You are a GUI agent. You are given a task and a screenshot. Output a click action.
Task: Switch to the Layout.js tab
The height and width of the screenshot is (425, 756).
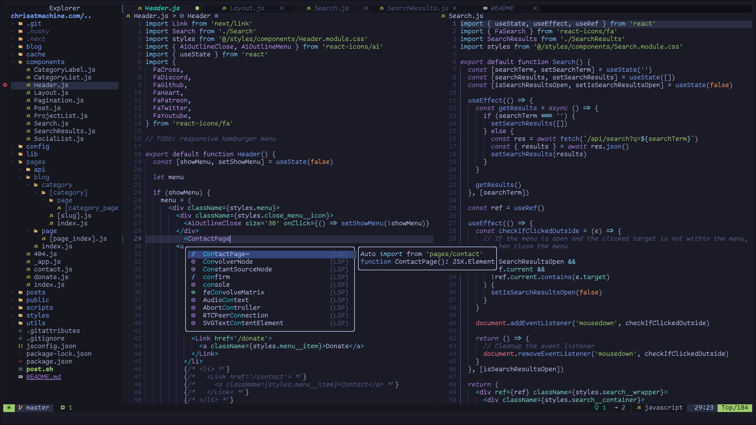pyautogui.click(x=247, y=8)
